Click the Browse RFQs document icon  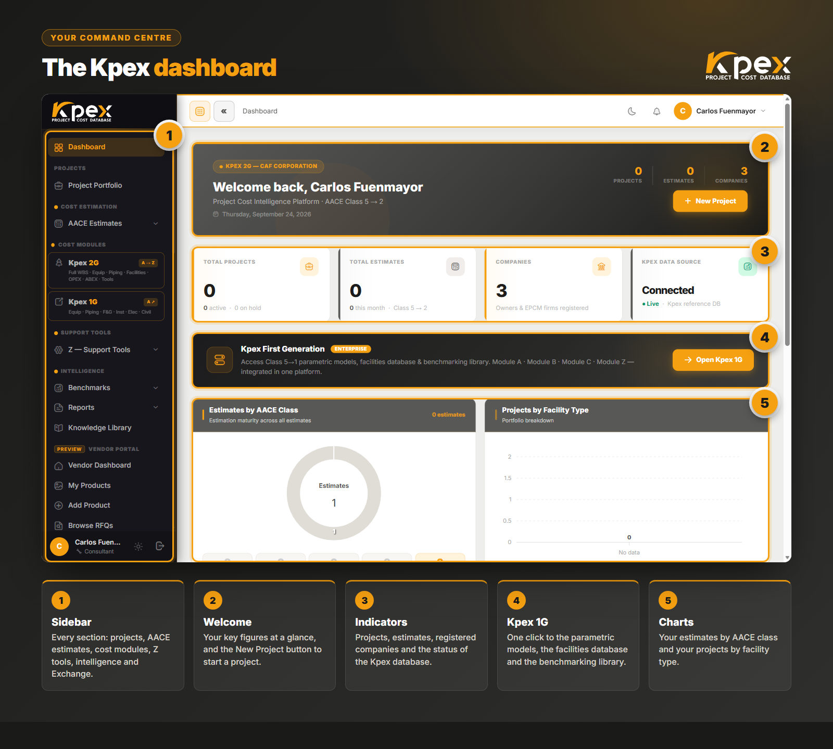[x=59, y=526]
